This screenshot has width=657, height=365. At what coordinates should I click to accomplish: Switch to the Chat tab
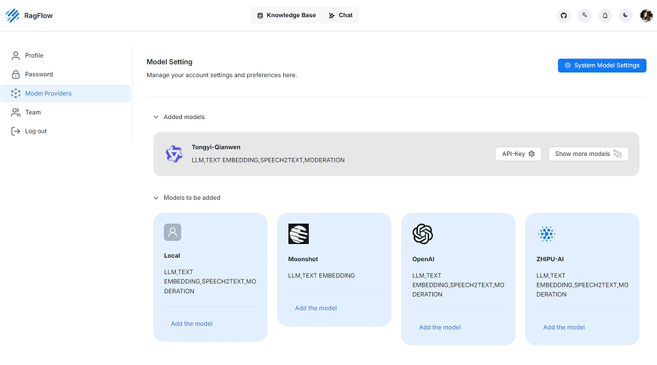(x=340, y=15)
